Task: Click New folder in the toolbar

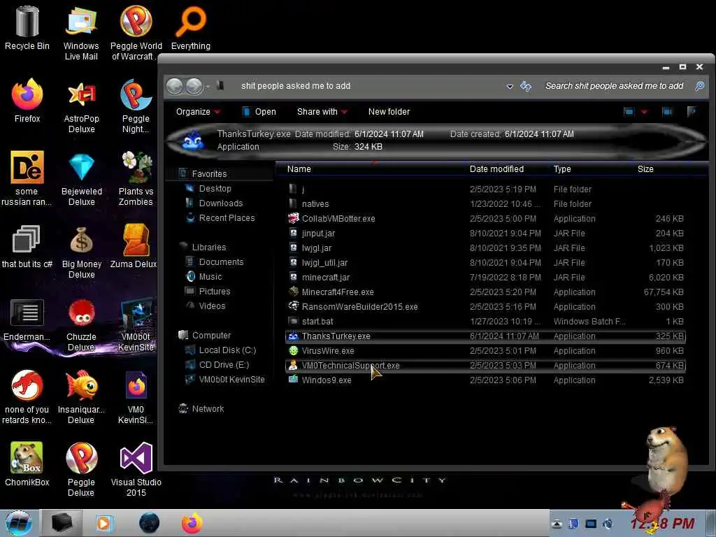Action: pyautogui.click(x=389, y=112)
